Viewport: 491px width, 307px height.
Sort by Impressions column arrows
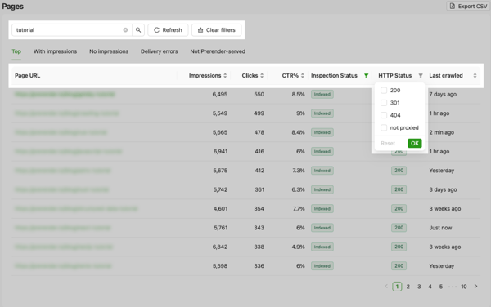click(225, 76)
